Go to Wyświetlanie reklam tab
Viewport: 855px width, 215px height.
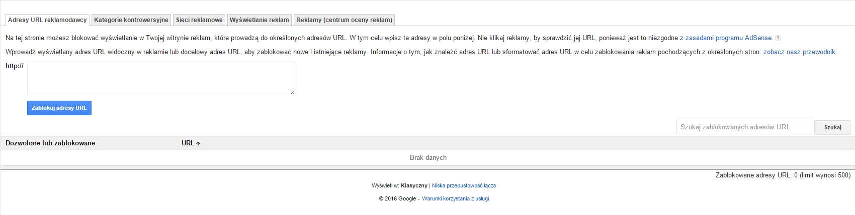260,20
